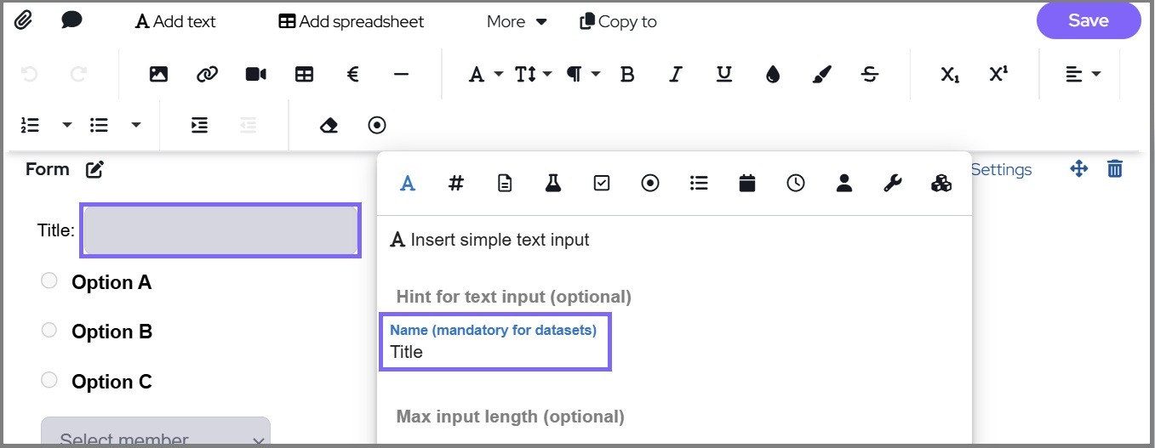Select the Option B radio button
This screenshot has height=448, width=1155.
49,330
